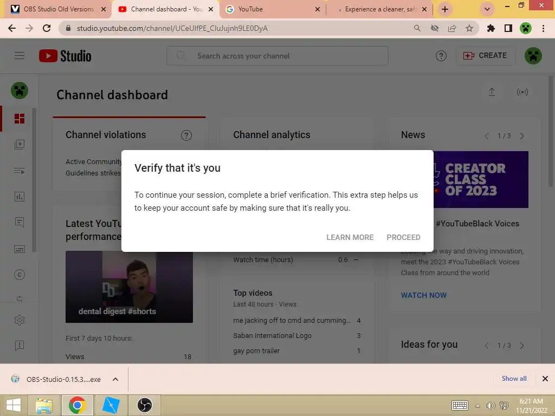Click Show all downloads
The width and height of the screenshot is (555, 416).
click(514, 379)
